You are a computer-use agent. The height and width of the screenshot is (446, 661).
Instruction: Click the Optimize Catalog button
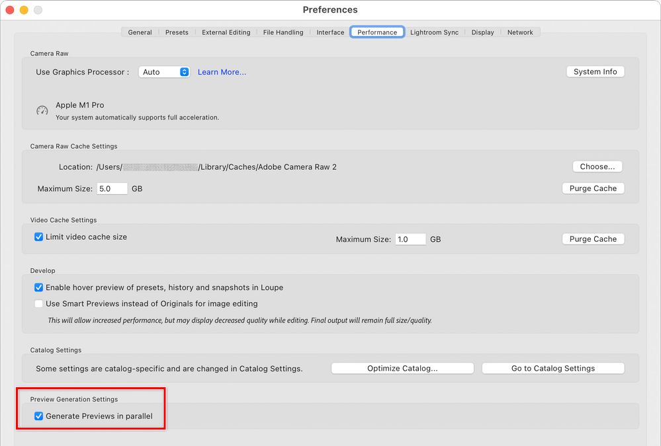point(402,368)
